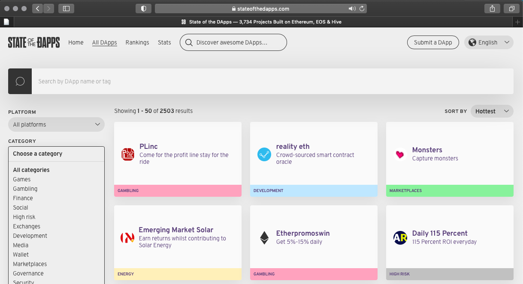Open the PLinc red logo icon
The width and height of the screenshot is (523, 284).
point(128,154)
